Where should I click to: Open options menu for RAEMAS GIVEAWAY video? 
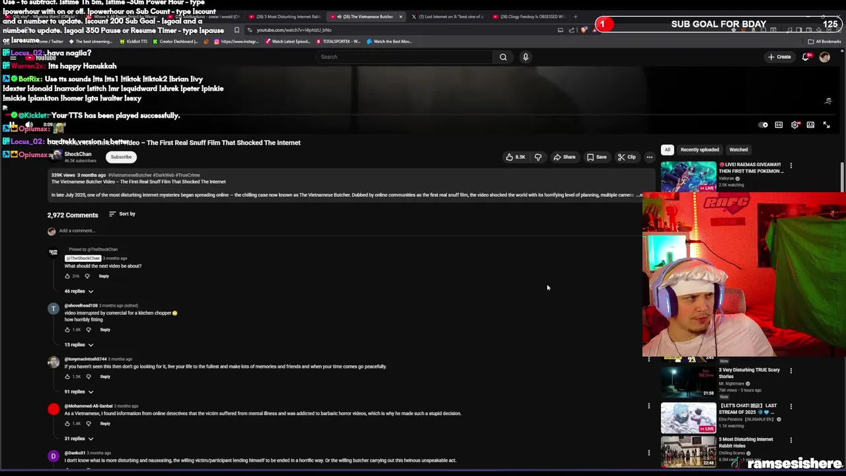coord(790,165)
